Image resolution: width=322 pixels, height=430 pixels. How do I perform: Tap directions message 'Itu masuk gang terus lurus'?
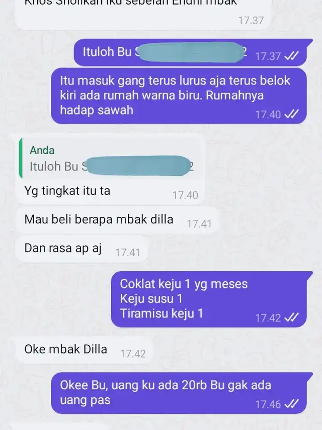[179, 96]
